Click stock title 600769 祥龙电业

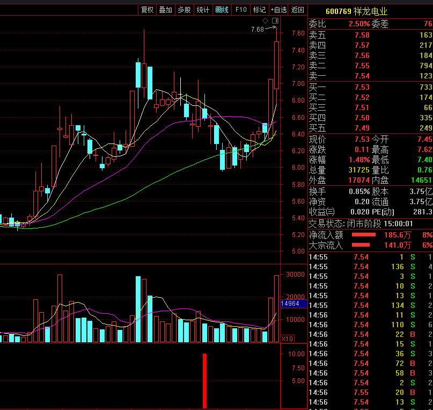coord(356,11)
